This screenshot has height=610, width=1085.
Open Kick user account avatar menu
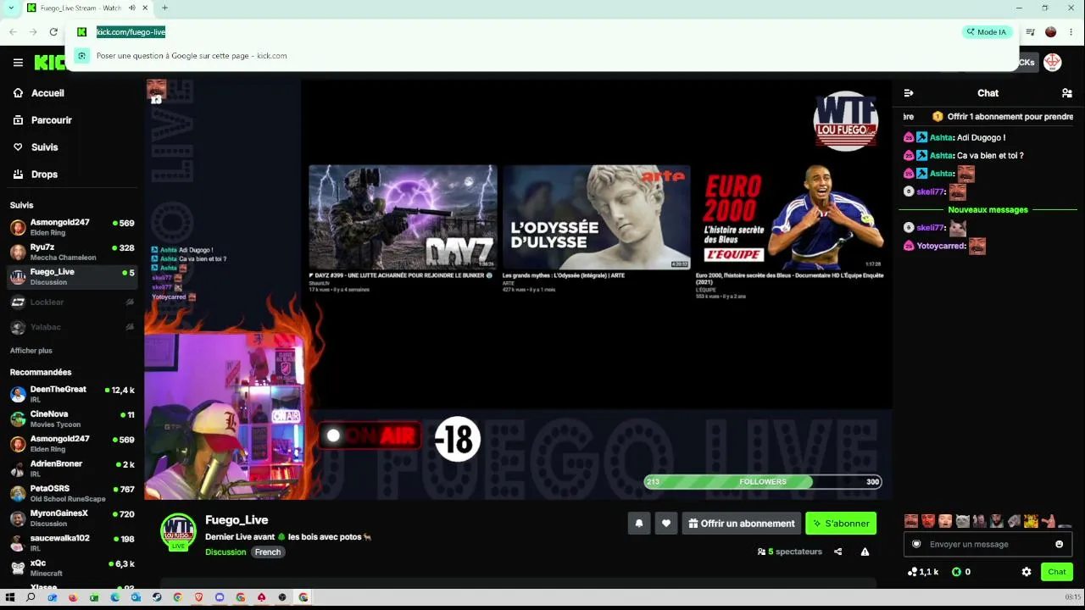coord(1053,62)
